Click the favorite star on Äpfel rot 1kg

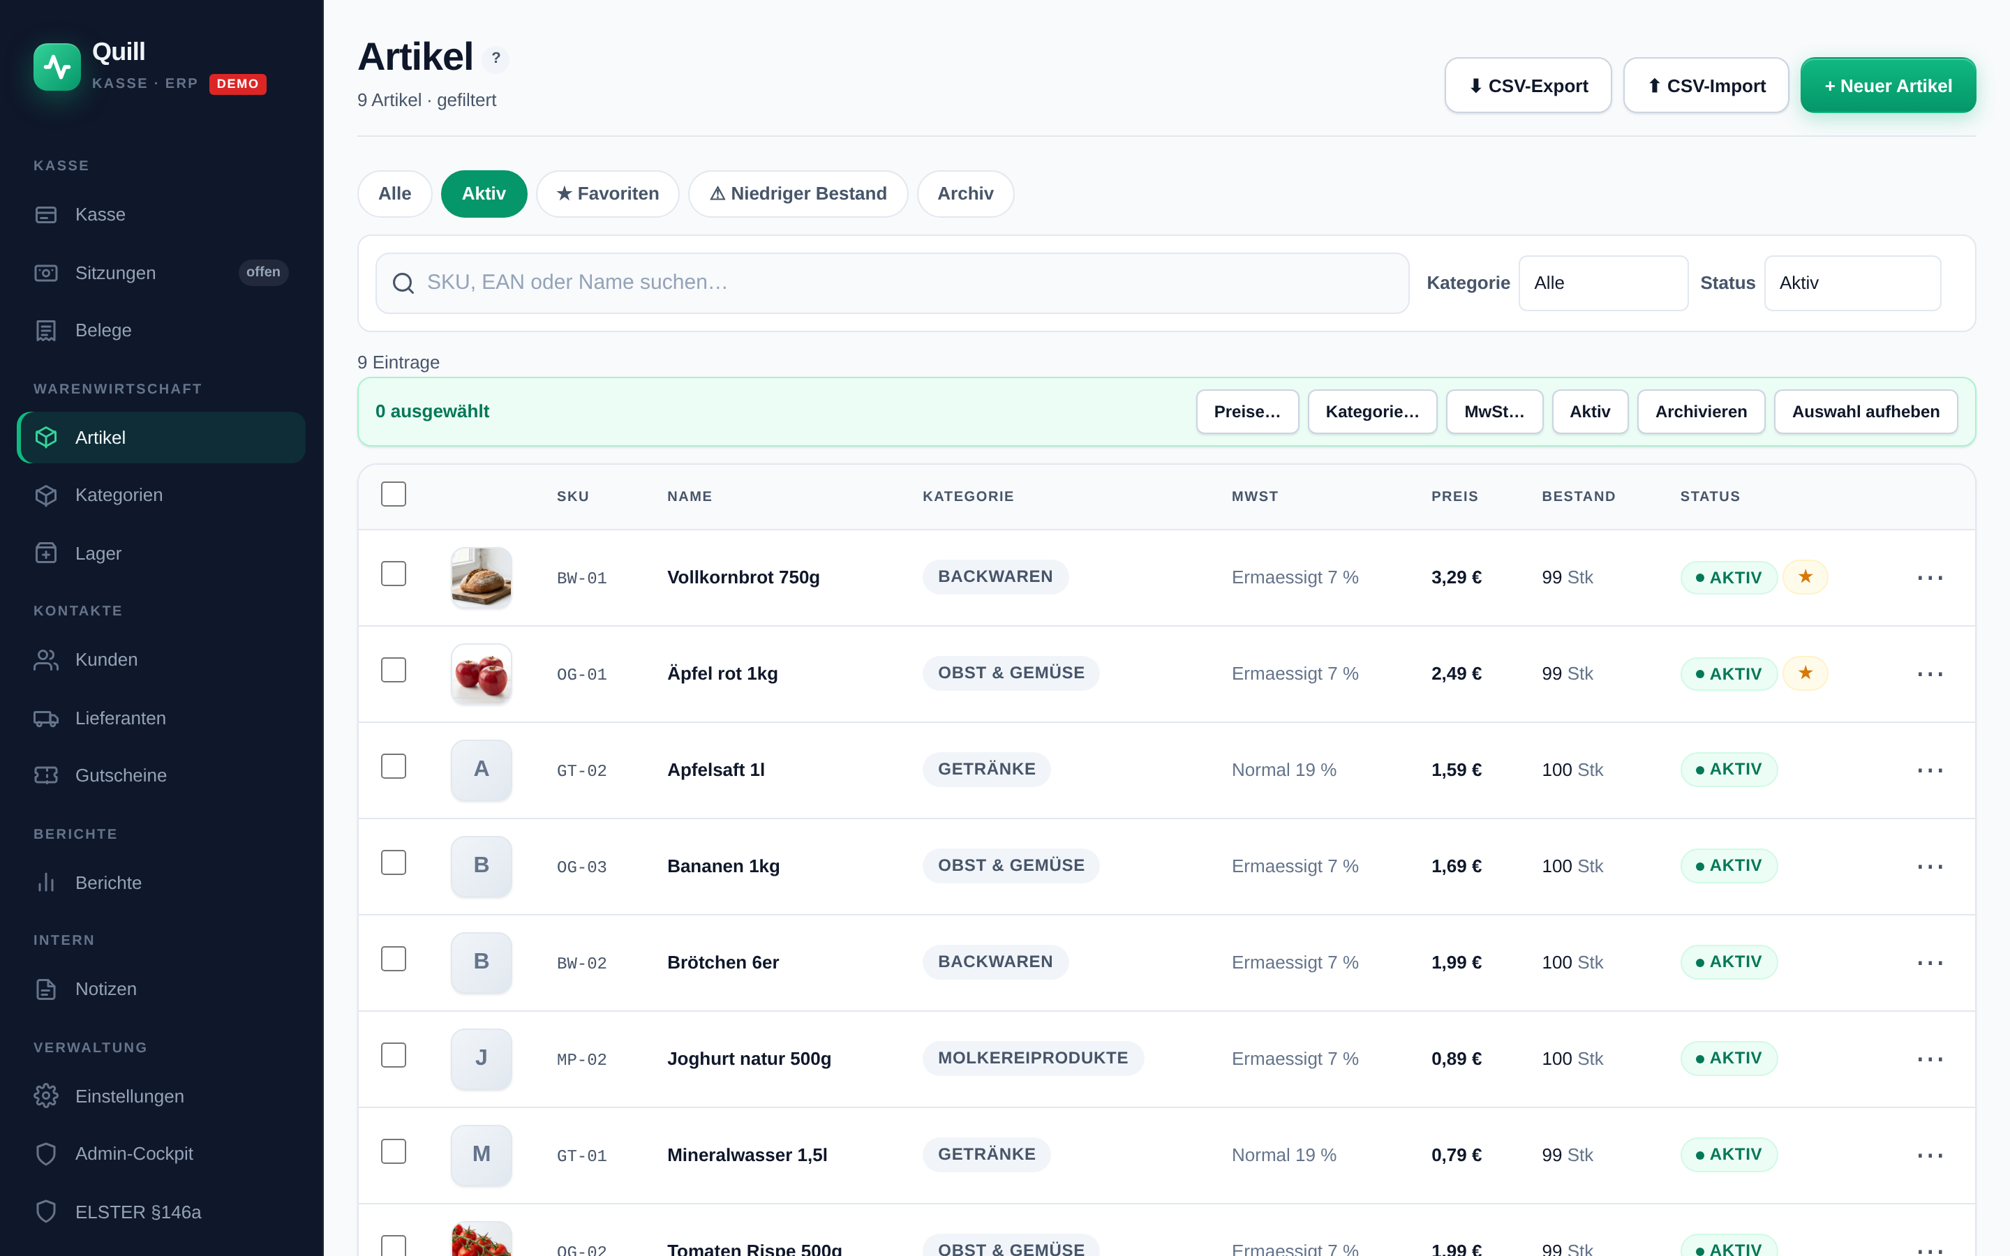[x=1806, y=673]
